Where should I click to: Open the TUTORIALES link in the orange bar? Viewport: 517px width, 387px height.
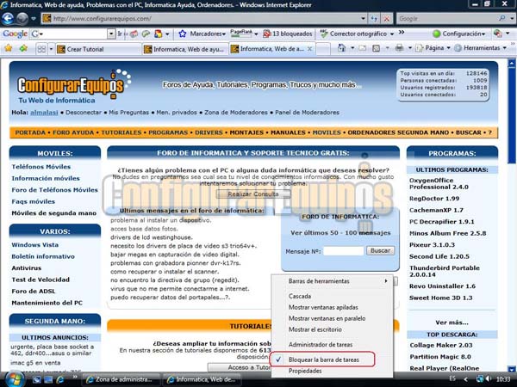click(x=121, y=132)
